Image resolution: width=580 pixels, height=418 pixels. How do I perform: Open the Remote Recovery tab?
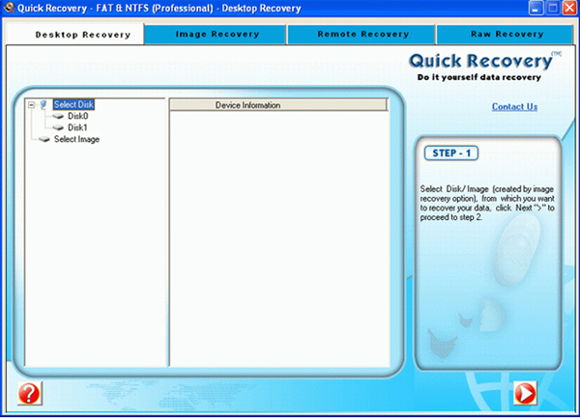pyautogui.click(x=361, y=34)
